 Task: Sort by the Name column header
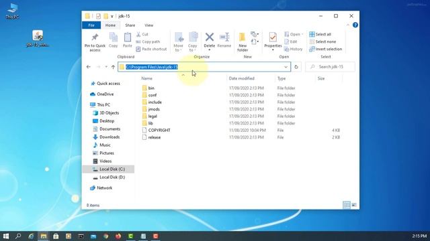click(146, 78)
